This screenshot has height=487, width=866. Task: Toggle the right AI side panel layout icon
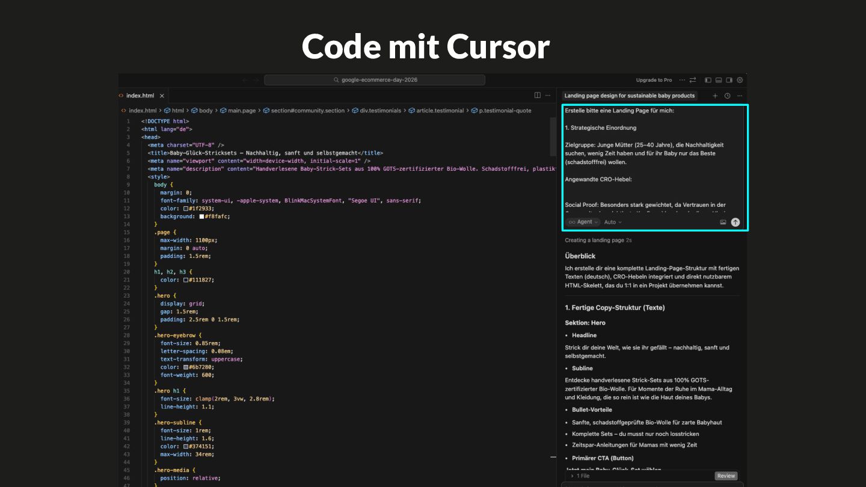coord(729,80)
